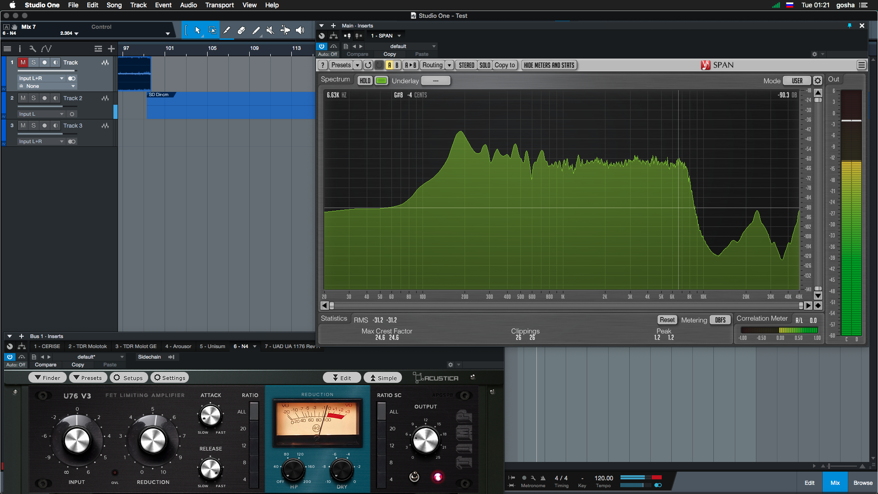Open the Input L+R dropdown on Track 1
Viewport: 878px width, 494px height.
[41, 78]
